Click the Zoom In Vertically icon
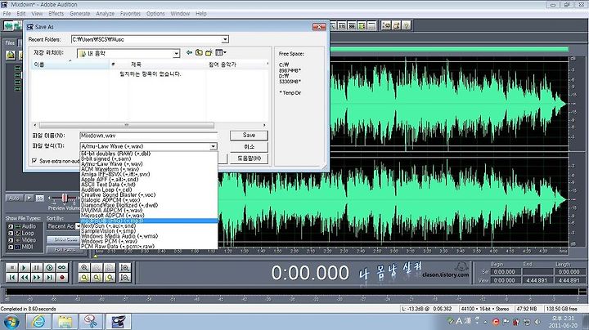The height and width of the screenshot is (330, 589). pyautogui.click(x=124, y=267)
